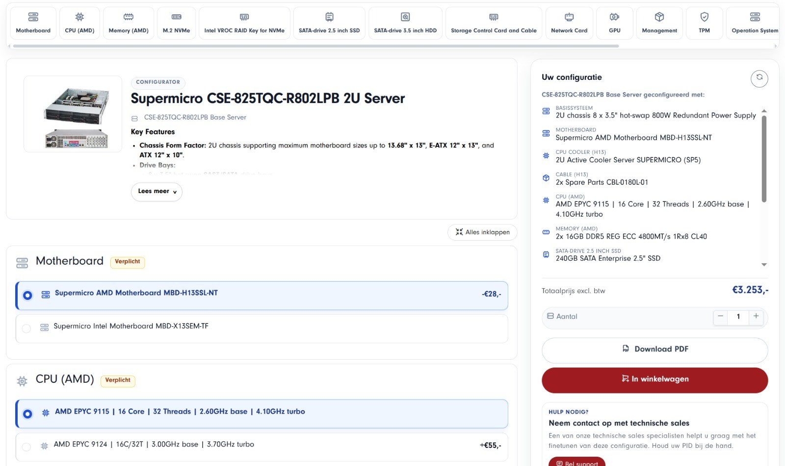785x466 pixels.
Task: Choose AMD EPYC 9124 radio option
Action: (x=26, y=446)
